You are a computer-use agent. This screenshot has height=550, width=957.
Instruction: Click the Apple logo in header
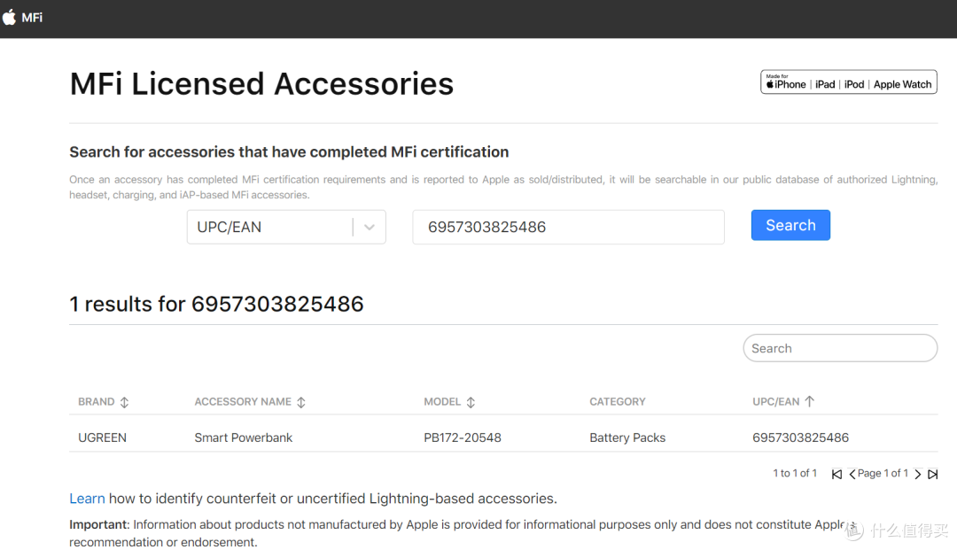click(x=10, y=18)
